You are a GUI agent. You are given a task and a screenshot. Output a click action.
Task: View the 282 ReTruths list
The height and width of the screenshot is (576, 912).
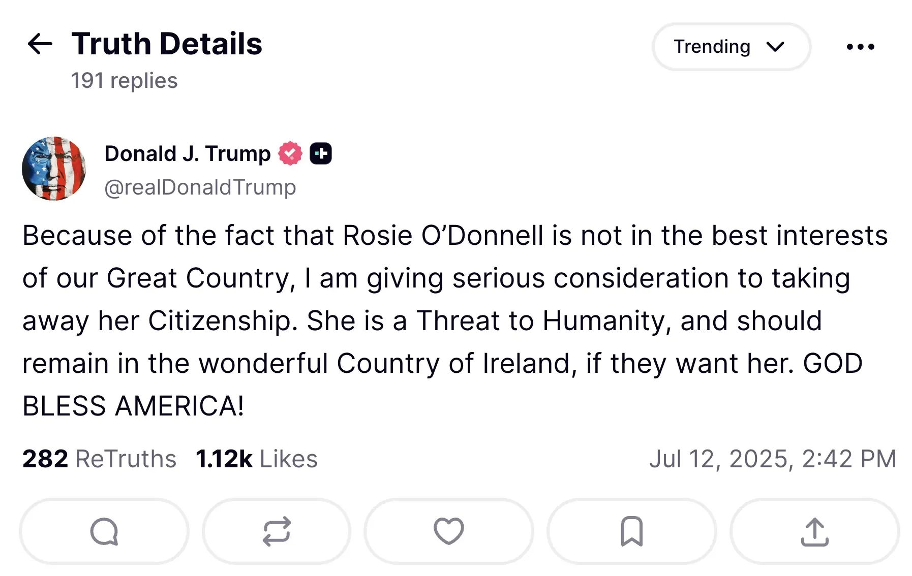point(99,459)
